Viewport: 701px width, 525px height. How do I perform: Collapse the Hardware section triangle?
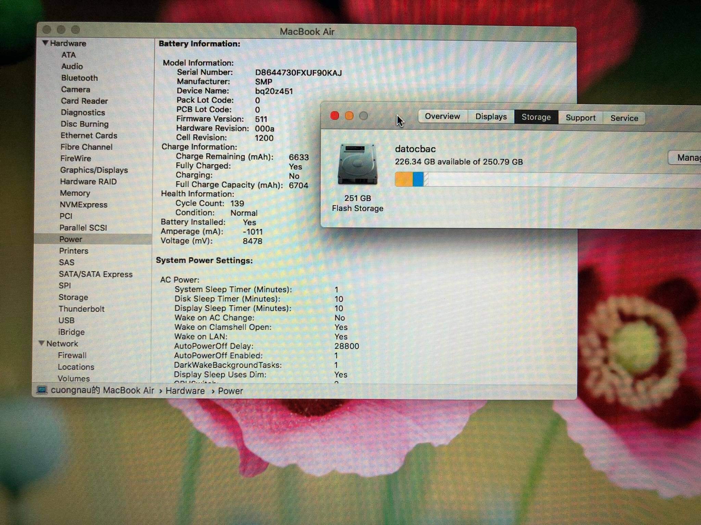tap(45, 43)
